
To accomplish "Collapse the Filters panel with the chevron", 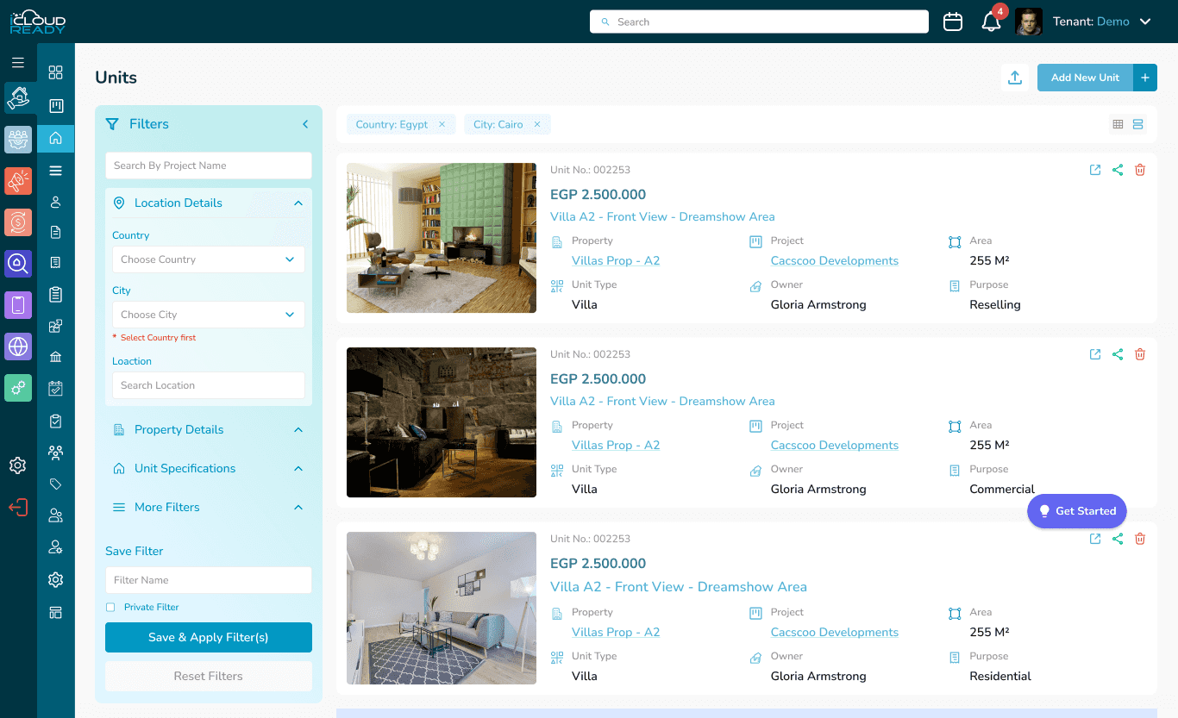I will pyautogui.click(x=304, y=123).
